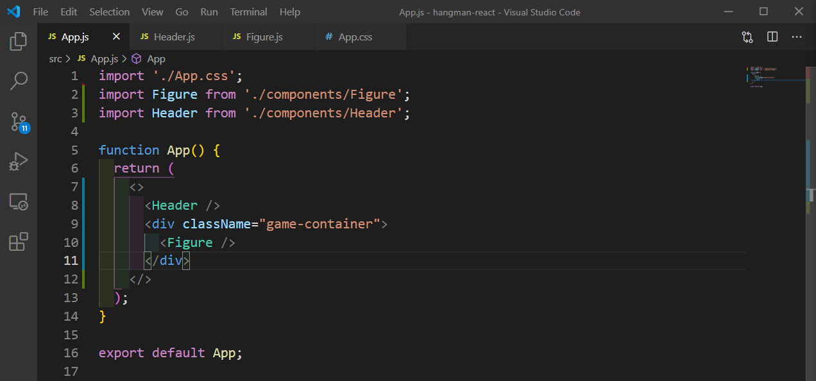816x381 pixels.
Task: Click 'export default App;' statement
Action: pyautogui.click(x=171, y=353)
